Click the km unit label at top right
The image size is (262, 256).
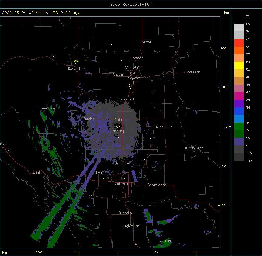tap(226, 13)
